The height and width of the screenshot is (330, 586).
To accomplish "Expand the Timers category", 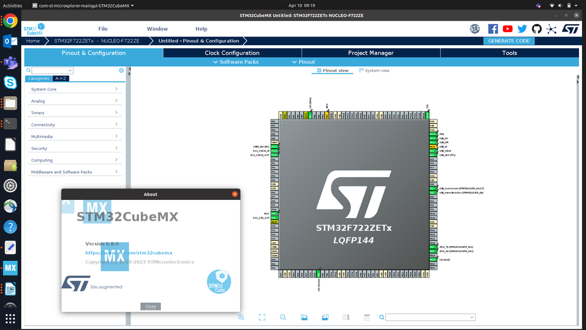I will tap(74, 113).
